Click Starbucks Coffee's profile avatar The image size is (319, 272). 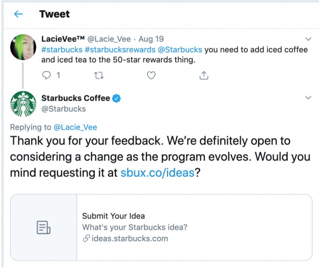click(23, 104)
